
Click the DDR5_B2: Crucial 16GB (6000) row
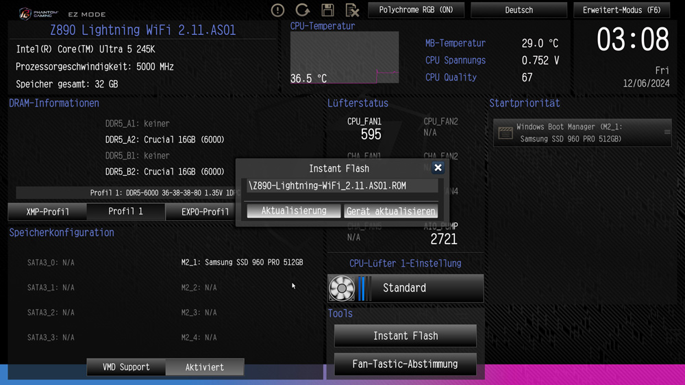tap(164, 172)
